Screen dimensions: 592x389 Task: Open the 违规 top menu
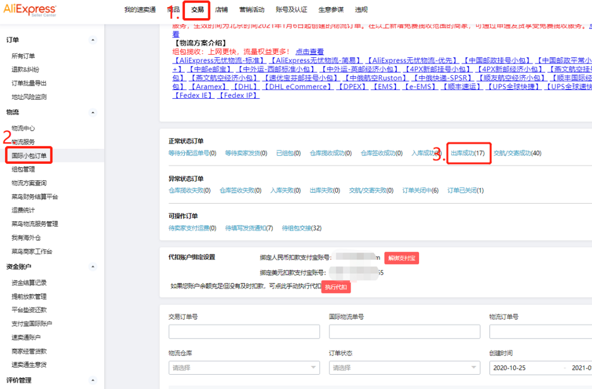pyautogui.click(x=361, y=10)
